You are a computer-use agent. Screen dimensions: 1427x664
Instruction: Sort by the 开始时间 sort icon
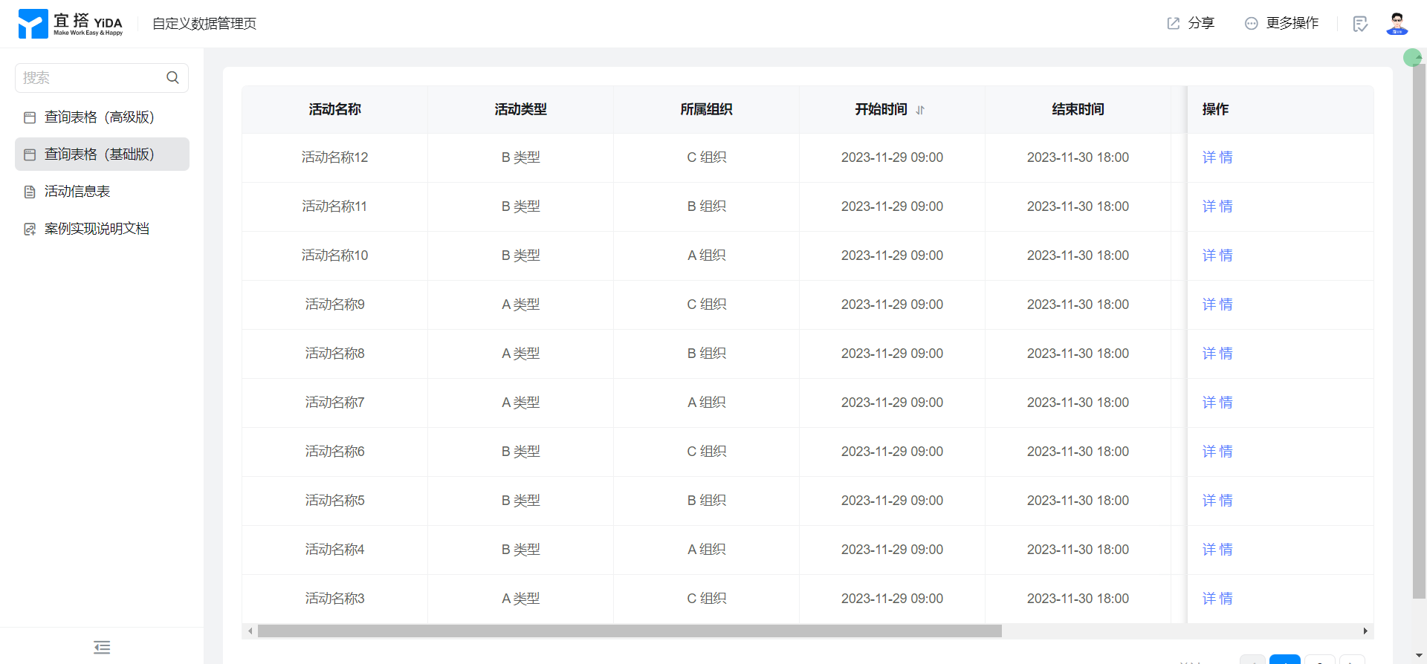pyautogui.click(x=920, y=110)
